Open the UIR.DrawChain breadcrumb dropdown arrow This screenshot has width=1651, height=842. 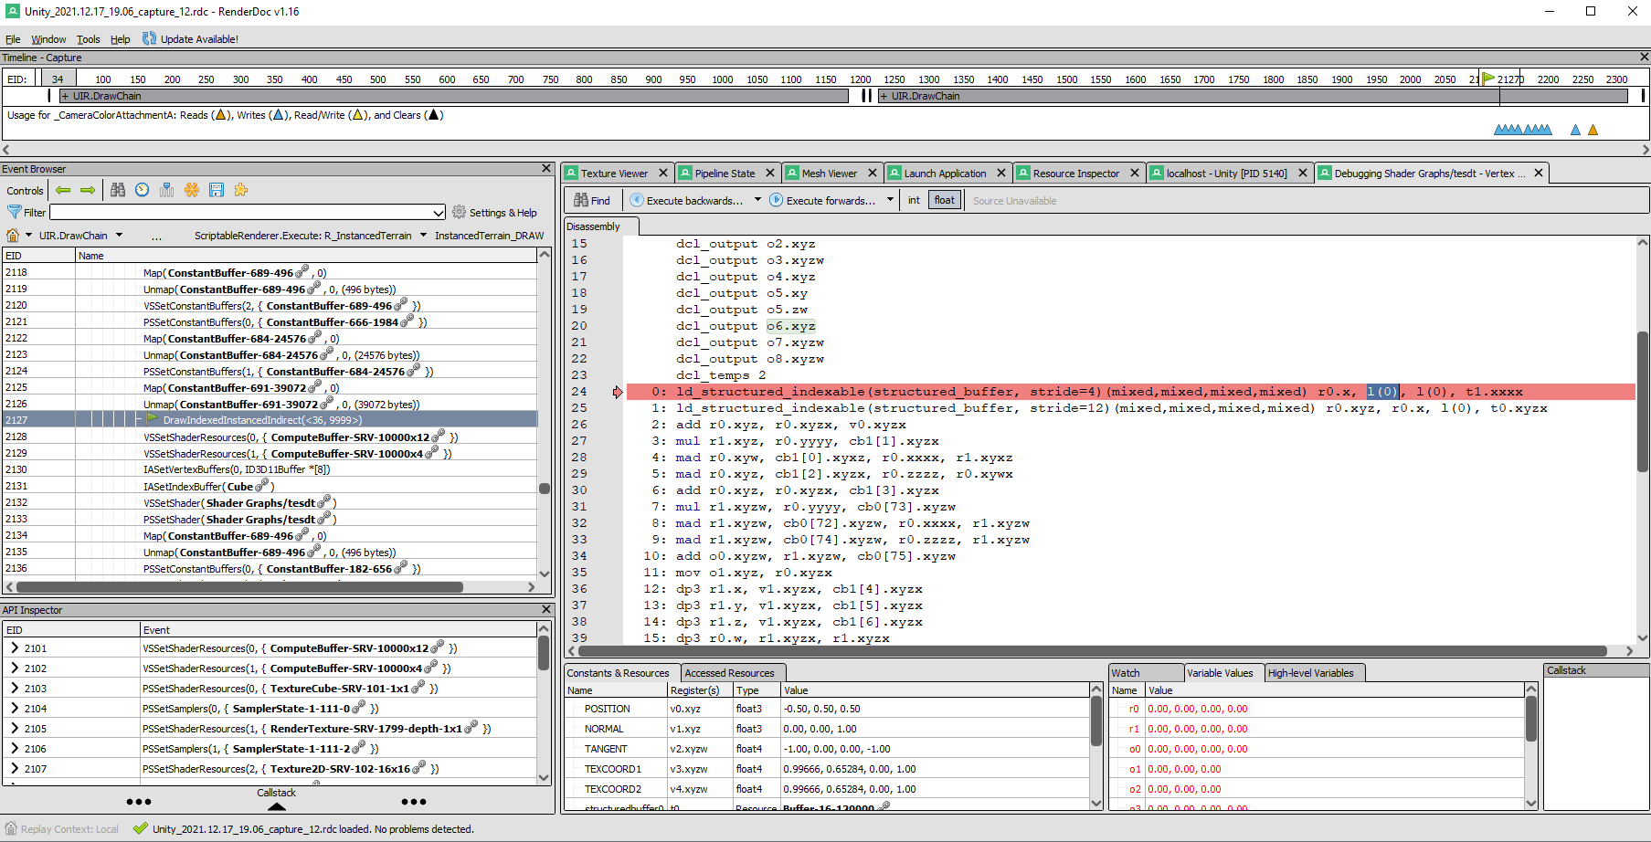coord(119,236)
